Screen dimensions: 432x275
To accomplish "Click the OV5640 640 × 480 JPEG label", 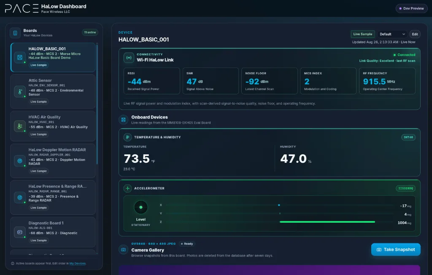I will pos(154,244).
